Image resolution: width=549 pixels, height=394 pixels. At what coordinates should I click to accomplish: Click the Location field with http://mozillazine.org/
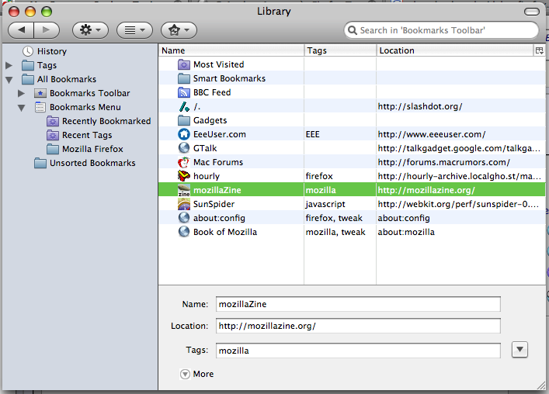(x=358, y=326)
